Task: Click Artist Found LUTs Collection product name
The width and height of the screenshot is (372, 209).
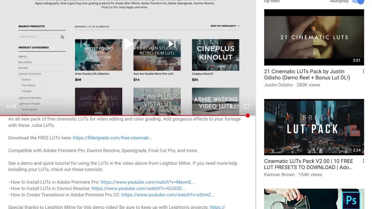Action: point(92,74)
